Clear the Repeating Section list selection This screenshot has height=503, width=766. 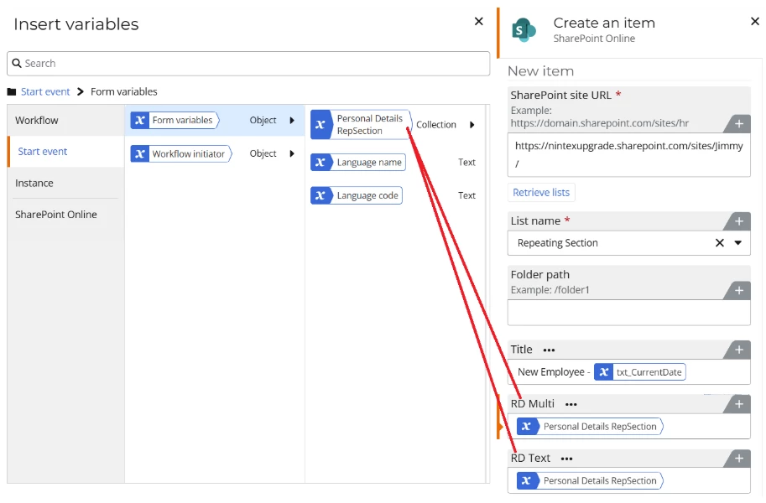719,243
